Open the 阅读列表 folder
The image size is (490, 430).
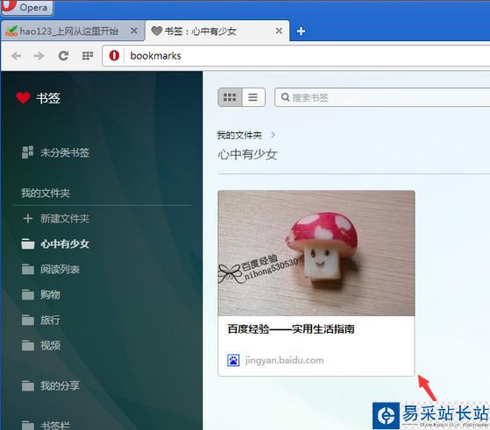(x=51, y=269)
